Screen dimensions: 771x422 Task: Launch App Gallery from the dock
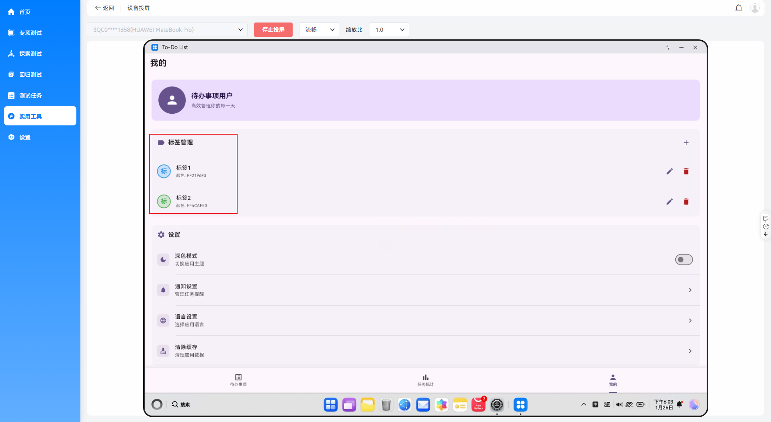478,405
